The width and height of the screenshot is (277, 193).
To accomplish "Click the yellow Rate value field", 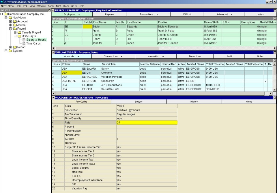I will point(147,123).
